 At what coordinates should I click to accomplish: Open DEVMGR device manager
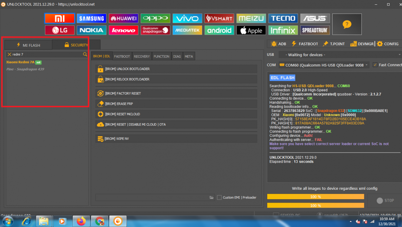pyautogui.click(x=362, y=44)
